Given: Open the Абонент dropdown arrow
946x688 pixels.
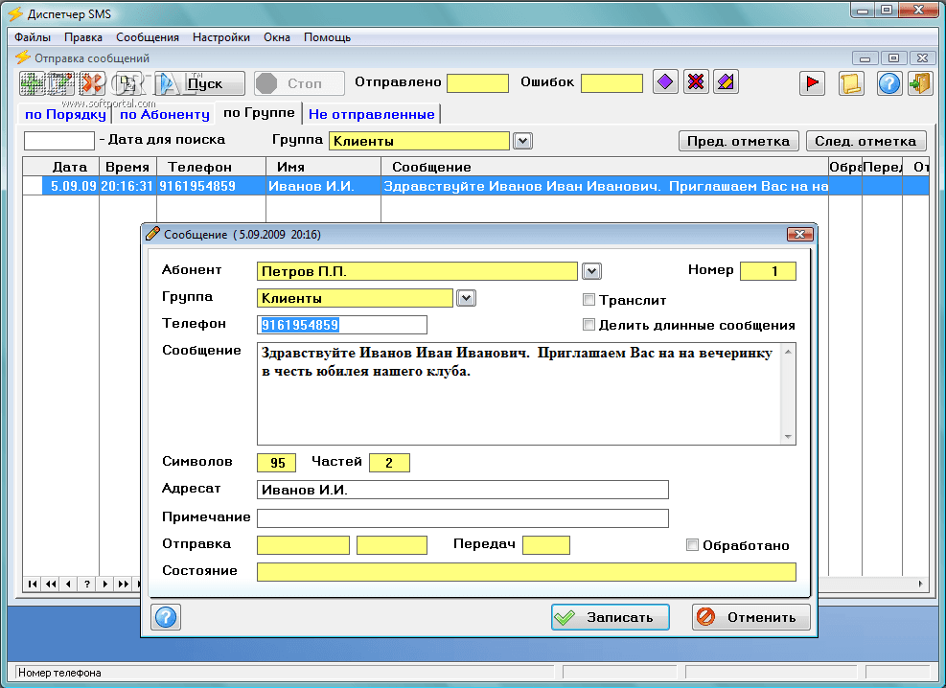Looking at the screenshot, I should (x=592, y=271).
